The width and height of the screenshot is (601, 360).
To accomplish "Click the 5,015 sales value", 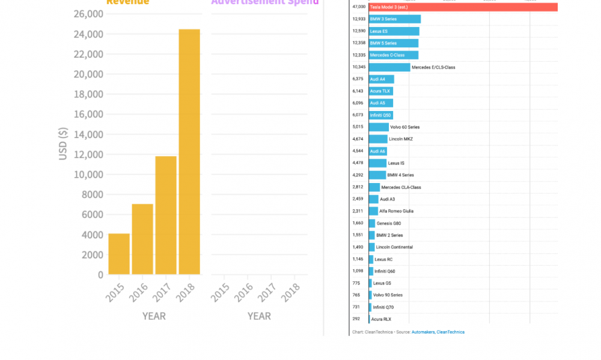I will (358, 127).
